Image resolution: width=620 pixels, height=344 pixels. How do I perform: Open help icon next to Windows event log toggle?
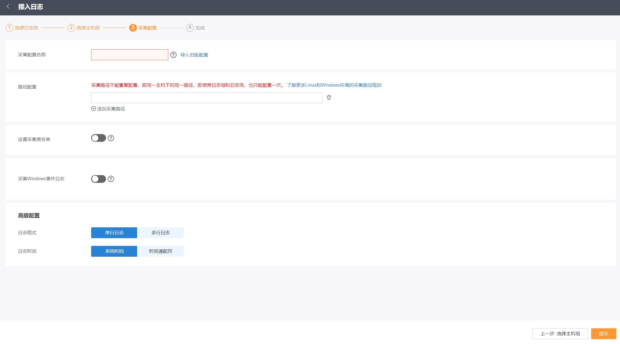click(111, 179)
